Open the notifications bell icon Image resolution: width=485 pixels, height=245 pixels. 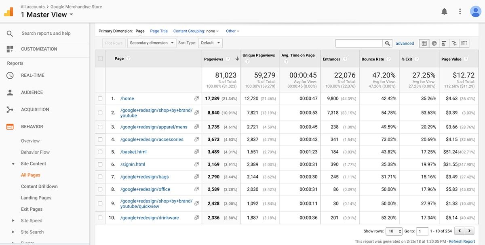coord(444,12)
